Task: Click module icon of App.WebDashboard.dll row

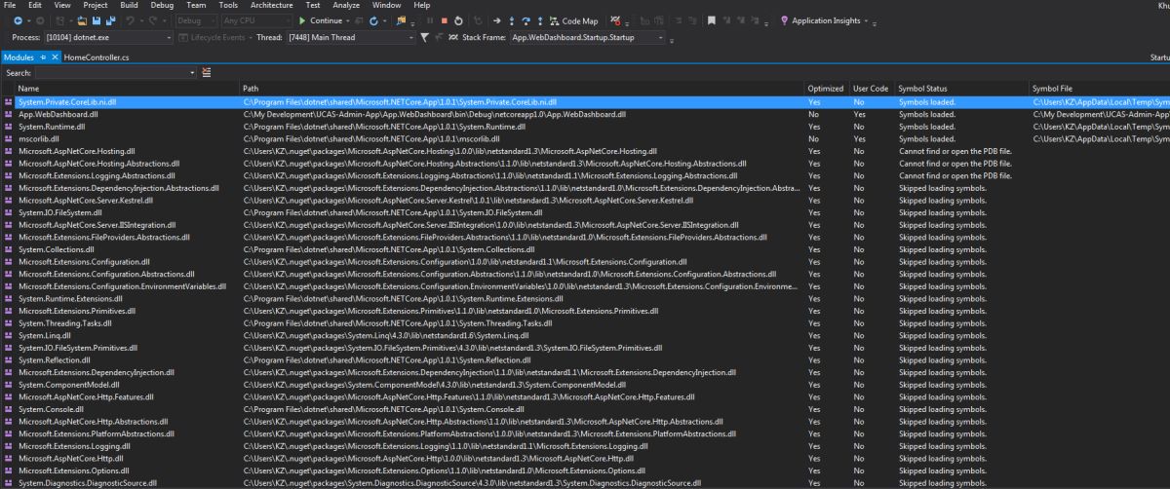Action: tap(9, 114)
